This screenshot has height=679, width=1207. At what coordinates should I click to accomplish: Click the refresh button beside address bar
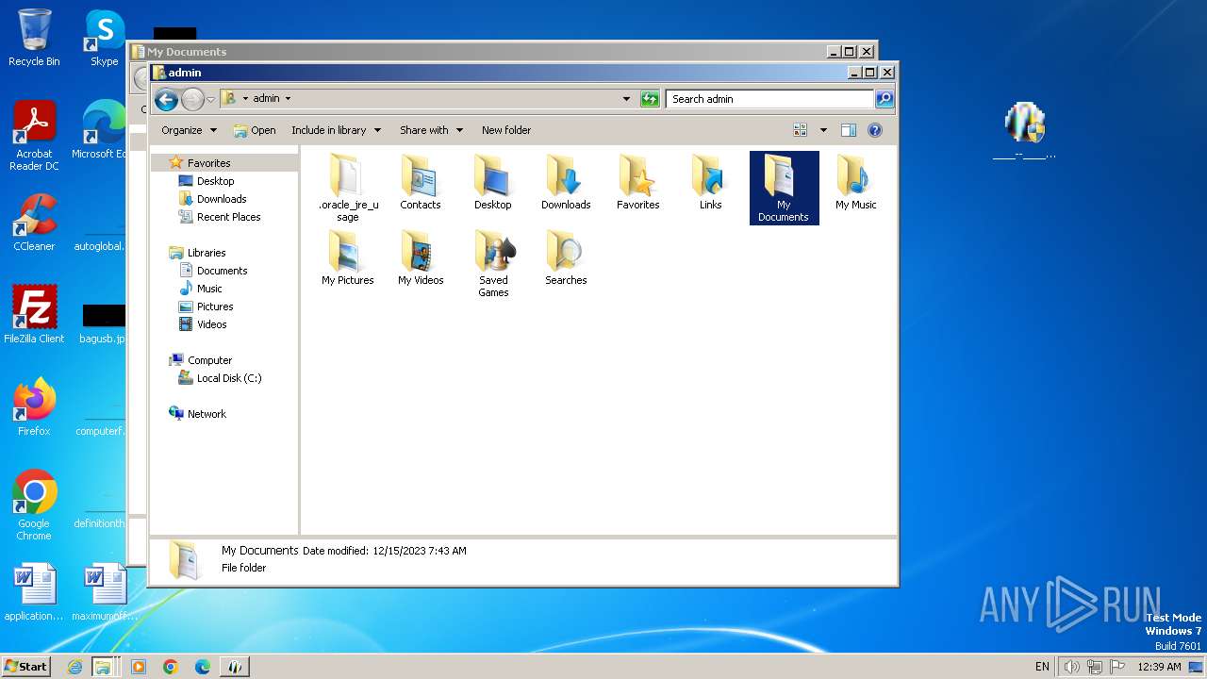[650, 98]
